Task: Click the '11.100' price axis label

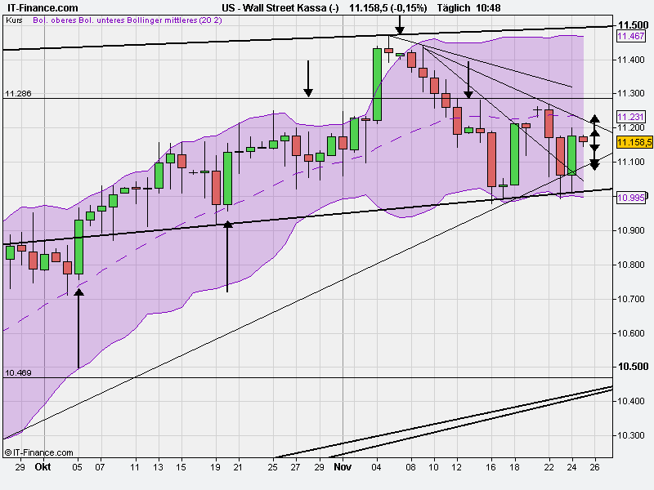Action: (x=631, y=162)
